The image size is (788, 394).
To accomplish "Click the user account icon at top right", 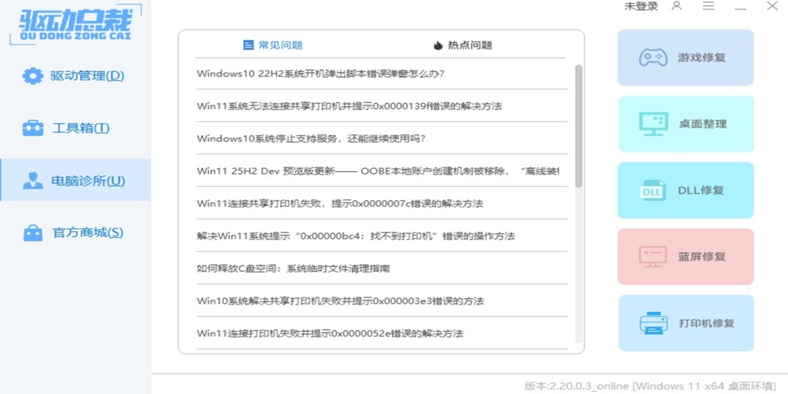I will [x=678, y=7].
